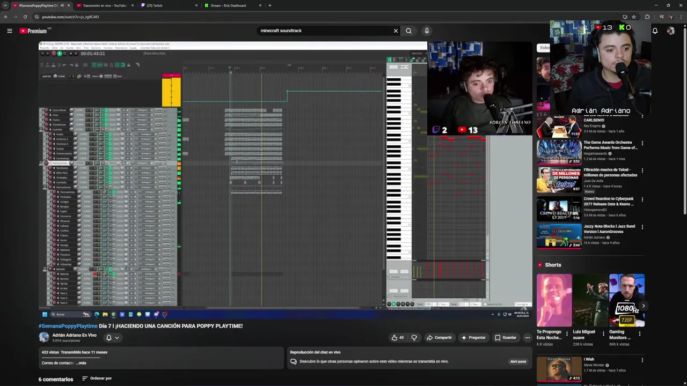
Task: View site information icon in address bar
Action: click(x=36, y=17)
